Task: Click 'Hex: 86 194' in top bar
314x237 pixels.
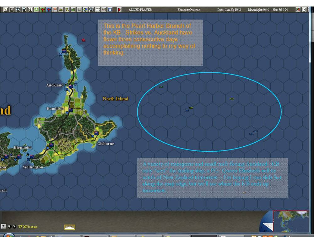Action: [280, 10]
